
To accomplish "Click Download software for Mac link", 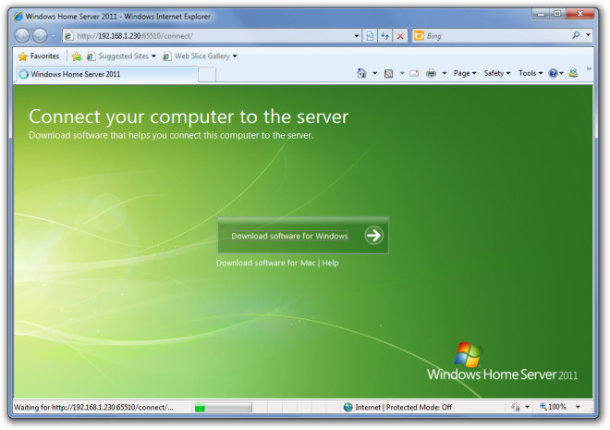I will coord(265,263).
